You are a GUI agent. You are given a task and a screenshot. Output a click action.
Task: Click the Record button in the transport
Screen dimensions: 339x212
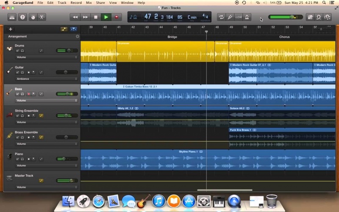click(x=116, y=17)
